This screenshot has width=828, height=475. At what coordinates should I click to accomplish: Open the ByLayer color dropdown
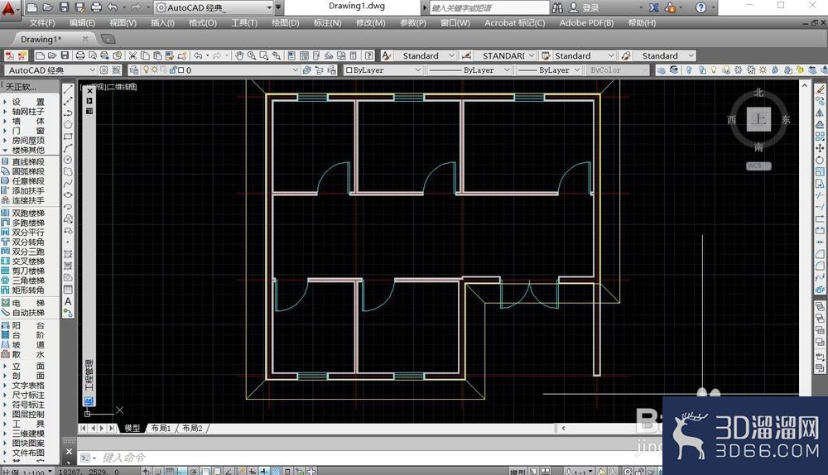coord(383,70)
